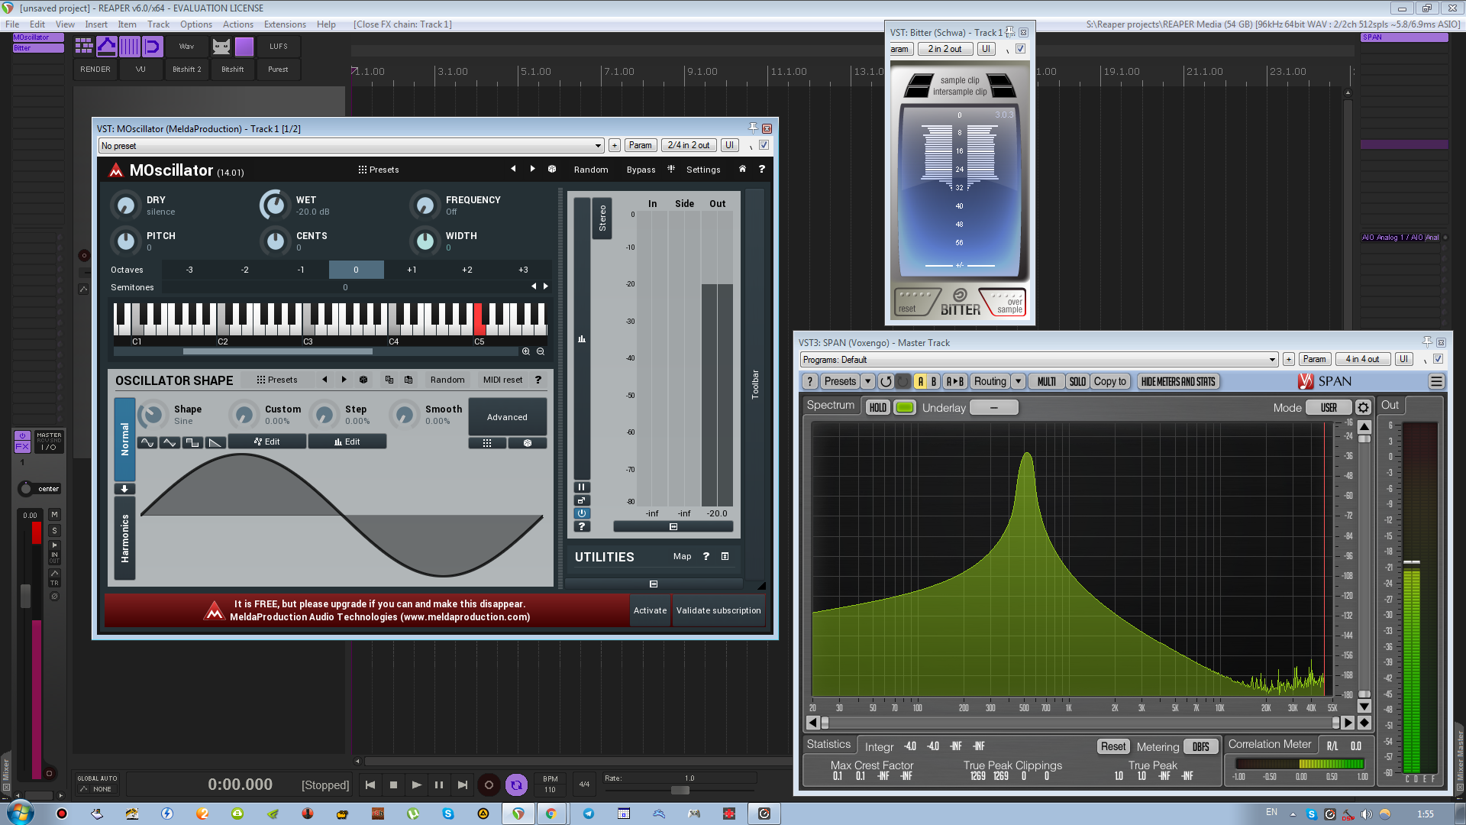The image size is (1466, 825).
Task: Toggle Bitter oversample button
Action: (1006, 302)
